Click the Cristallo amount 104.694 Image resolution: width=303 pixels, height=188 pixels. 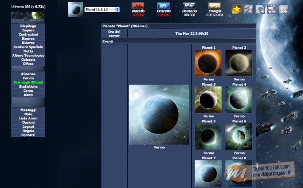[x=164, y=15]
